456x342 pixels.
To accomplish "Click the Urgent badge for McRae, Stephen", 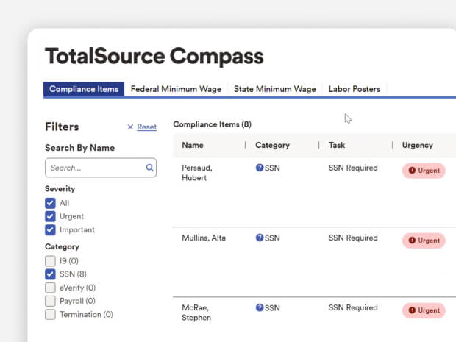I will [x=424, y=310].
